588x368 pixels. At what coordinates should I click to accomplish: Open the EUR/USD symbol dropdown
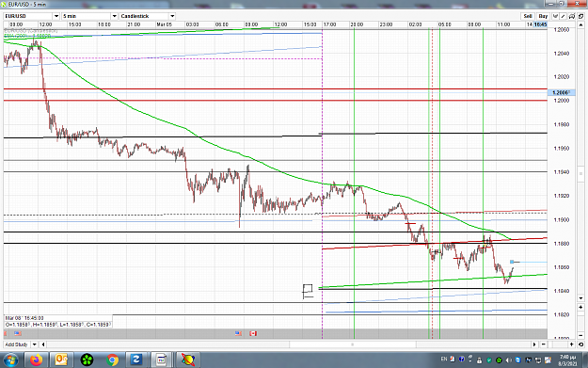click(x=31, y=16)
